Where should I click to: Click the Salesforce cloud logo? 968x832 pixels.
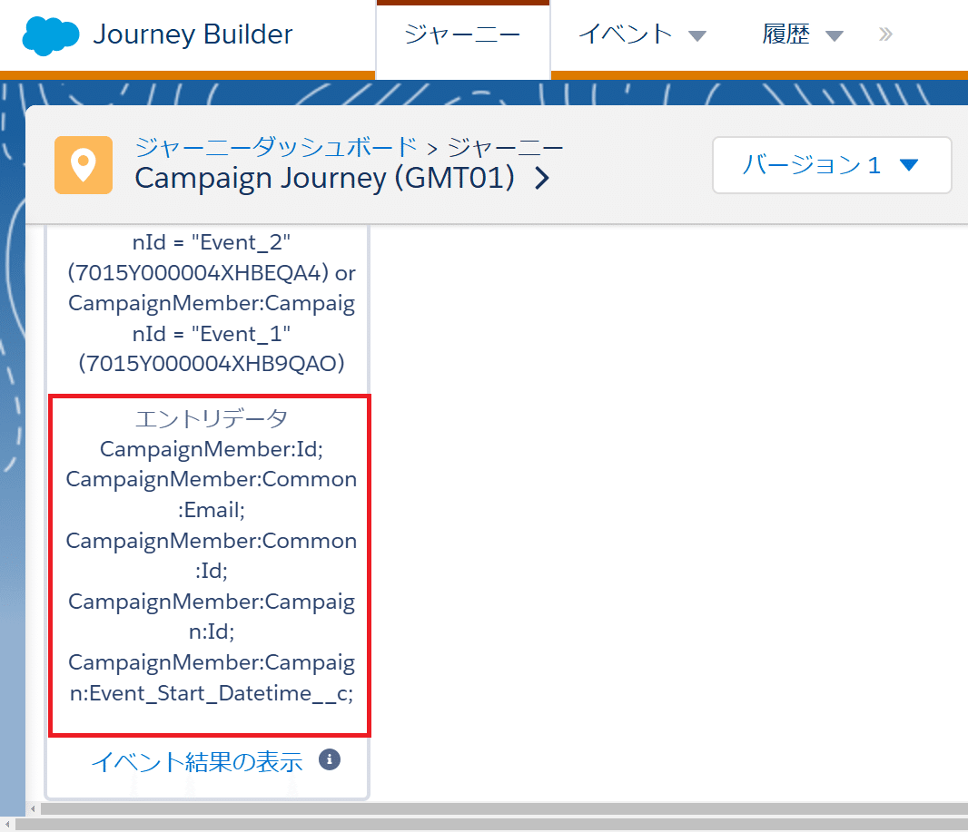(51, 35)
